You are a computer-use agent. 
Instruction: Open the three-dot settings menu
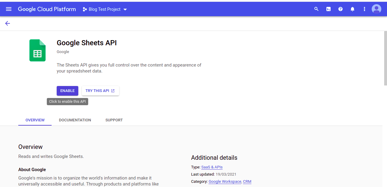click(364, 9)
